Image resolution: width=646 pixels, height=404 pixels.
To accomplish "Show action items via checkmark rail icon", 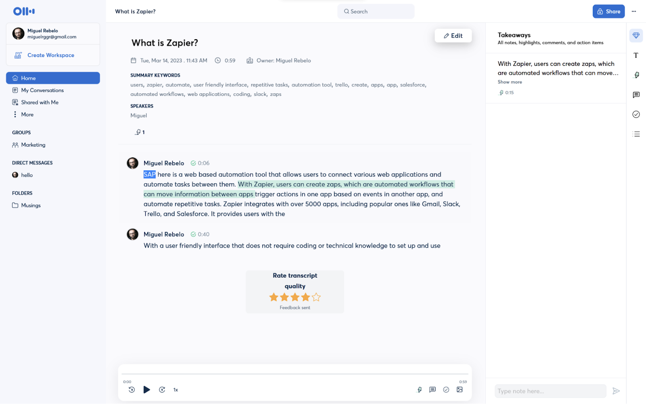I will coord(636,114).
